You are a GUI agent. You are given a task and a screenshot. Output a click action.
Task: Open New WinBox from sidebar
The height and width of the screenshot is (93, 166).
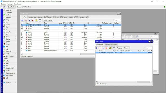coord(9,76)
